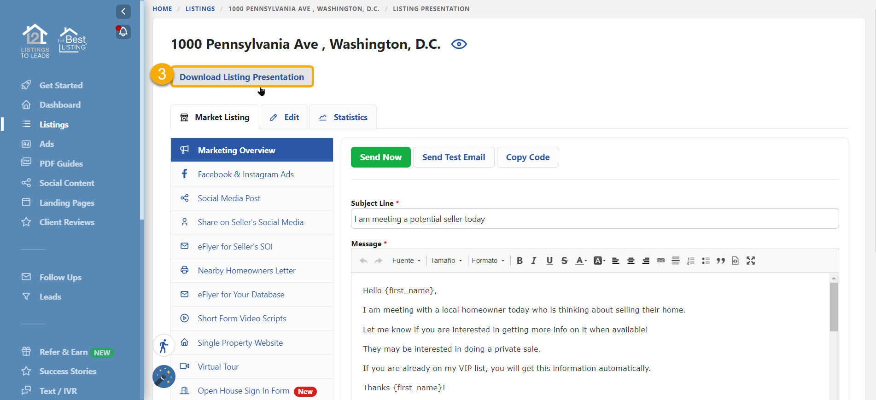Switch to the Statistics tab
The image size is (876, 400).
pos(343,117)
